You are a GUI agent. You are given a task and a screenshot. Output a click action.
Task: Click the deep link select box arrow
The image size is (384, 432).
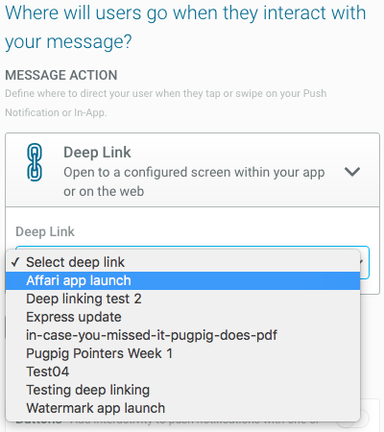click(362, 262)
